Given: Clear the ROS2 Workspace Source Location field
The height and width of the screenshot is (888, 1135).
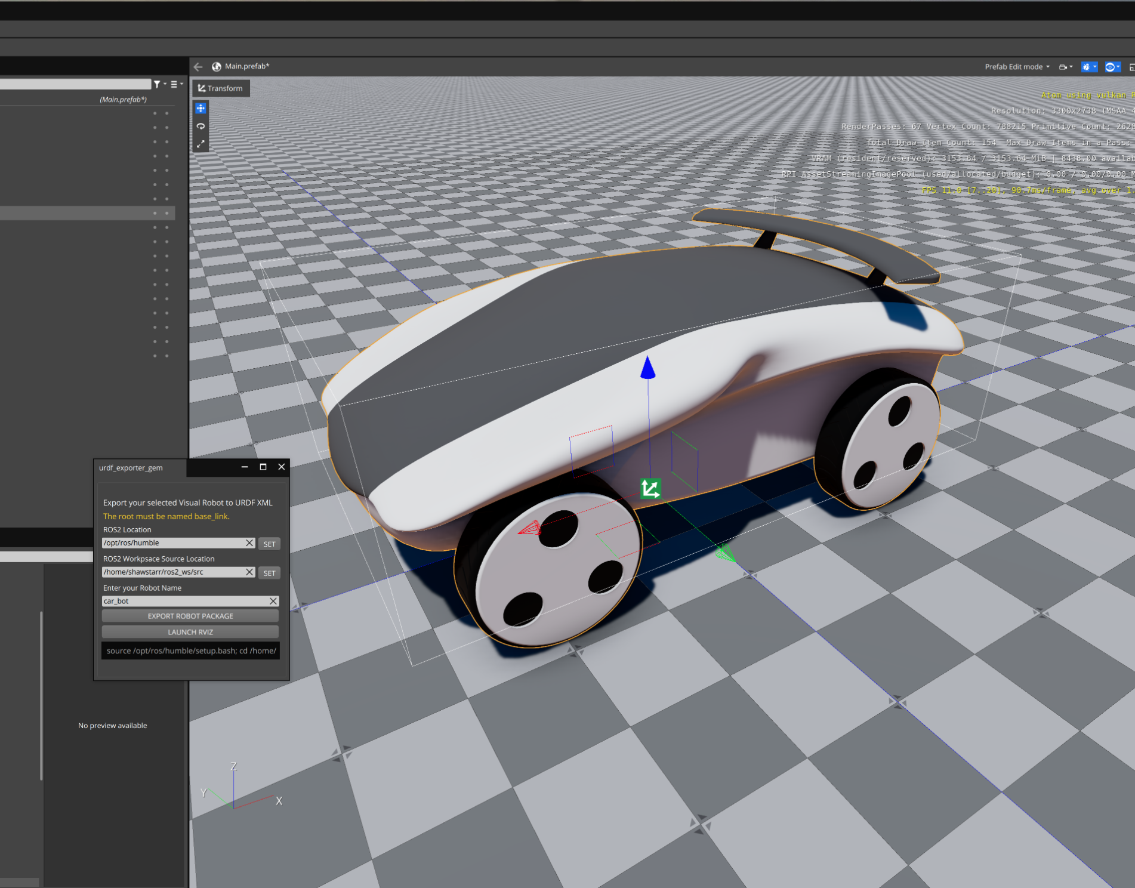Looking at the screenshot, I should pos(249,572).
